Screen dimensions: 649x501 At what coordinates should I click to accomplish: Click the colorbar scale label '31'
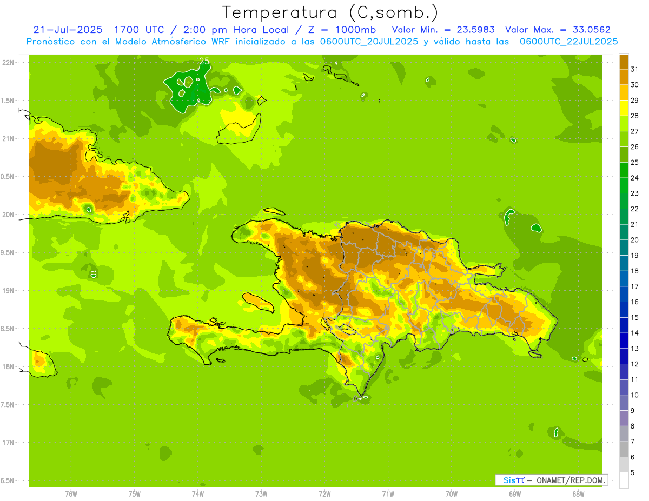634,69
